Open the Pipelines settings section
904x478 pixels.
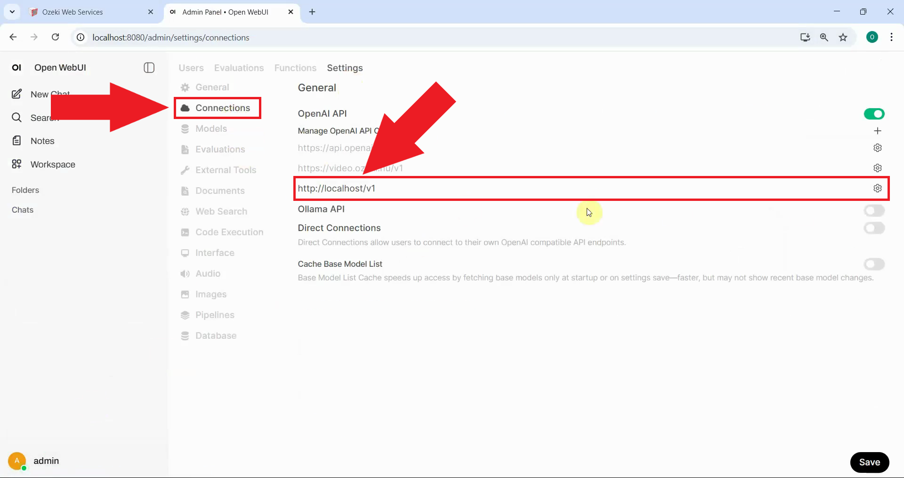[x=215, y=315]
